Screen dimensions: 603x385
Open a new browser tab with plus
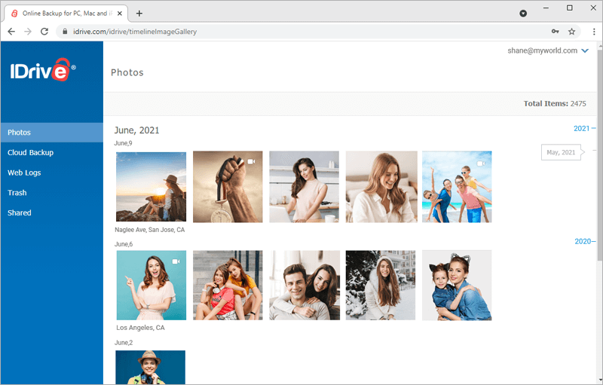click(x=139, y=14)
